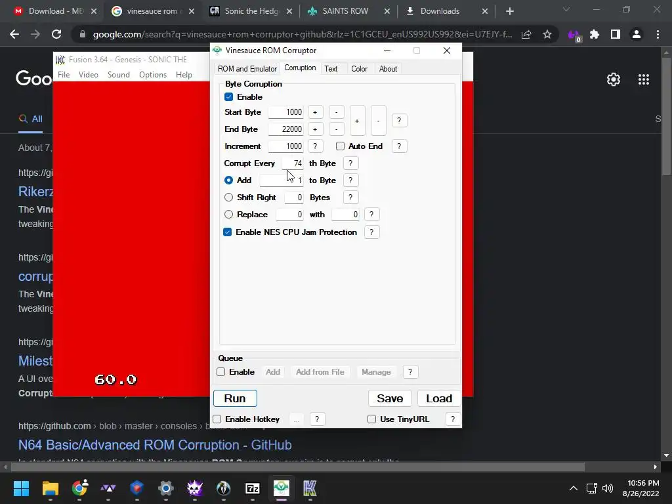
Task: Select the Corruption tab
Action: pyautogui.click(x=300, y=68)
